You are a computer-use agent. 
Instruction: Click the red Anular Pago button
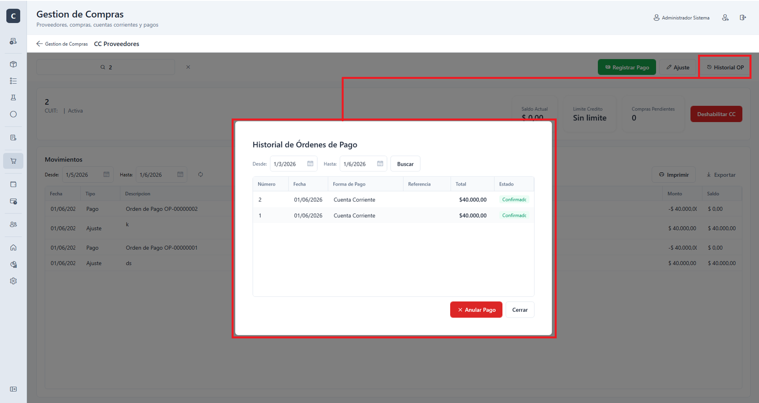[x=476, y=309]
